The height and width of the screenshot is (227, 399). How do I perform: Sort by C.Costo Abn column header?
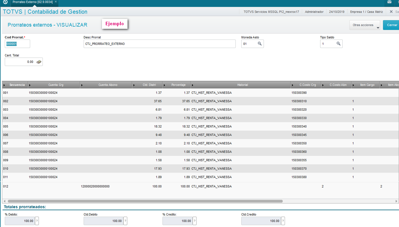click(336, 85)
